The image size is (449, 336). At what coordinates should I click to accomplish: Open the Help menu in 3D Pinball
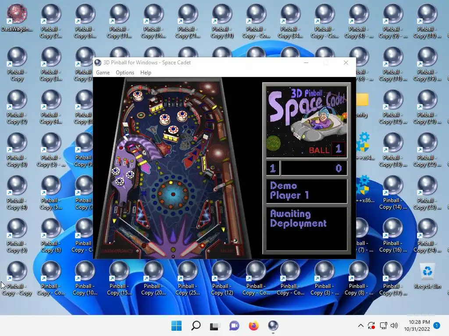[x=146, y=73]
